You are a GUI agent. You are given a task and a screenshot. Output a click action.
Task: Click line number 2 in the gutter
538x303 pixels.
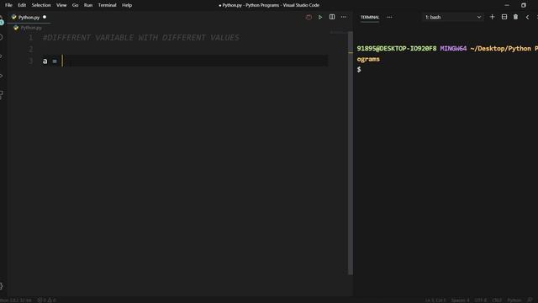[x=31, y=49]
